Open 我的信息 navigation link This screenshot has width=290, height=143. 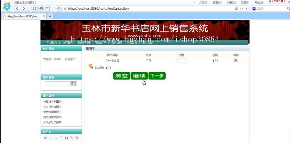coord(116,42)
